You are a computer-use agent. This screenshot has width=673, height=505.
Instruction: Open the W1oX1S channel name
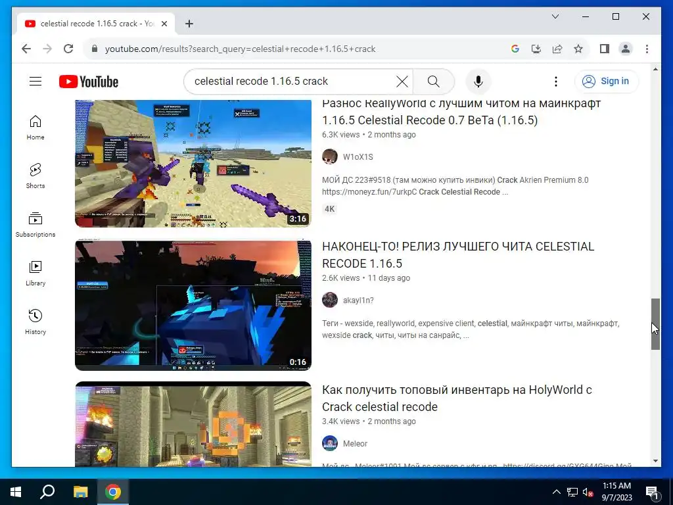[358, 156]
